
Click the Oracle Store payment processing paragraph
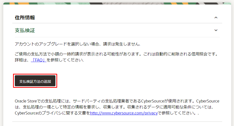[x=117, y=107]
